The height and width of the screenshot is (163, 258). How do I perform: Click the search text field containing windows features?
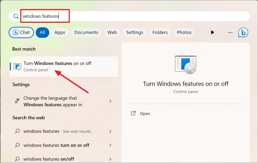point(129,16)
